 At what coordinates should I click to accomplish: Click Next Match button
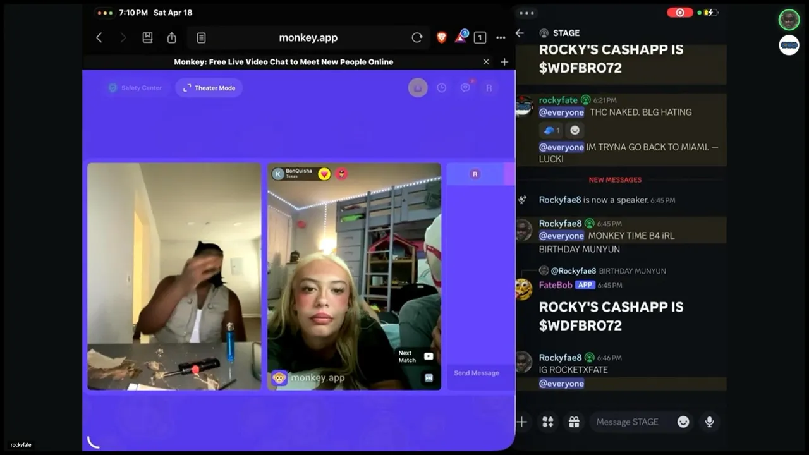pyautogui.click(x=416, y=356)
